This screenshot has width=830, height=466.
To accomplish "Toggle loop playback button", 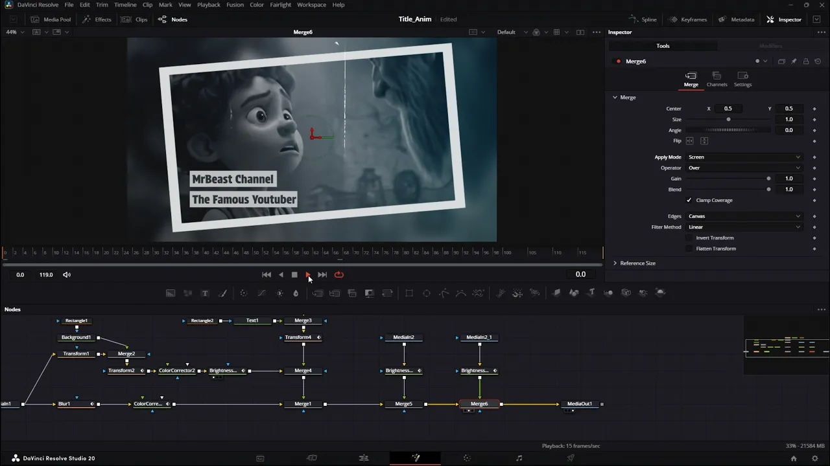I will coord(338,274).
